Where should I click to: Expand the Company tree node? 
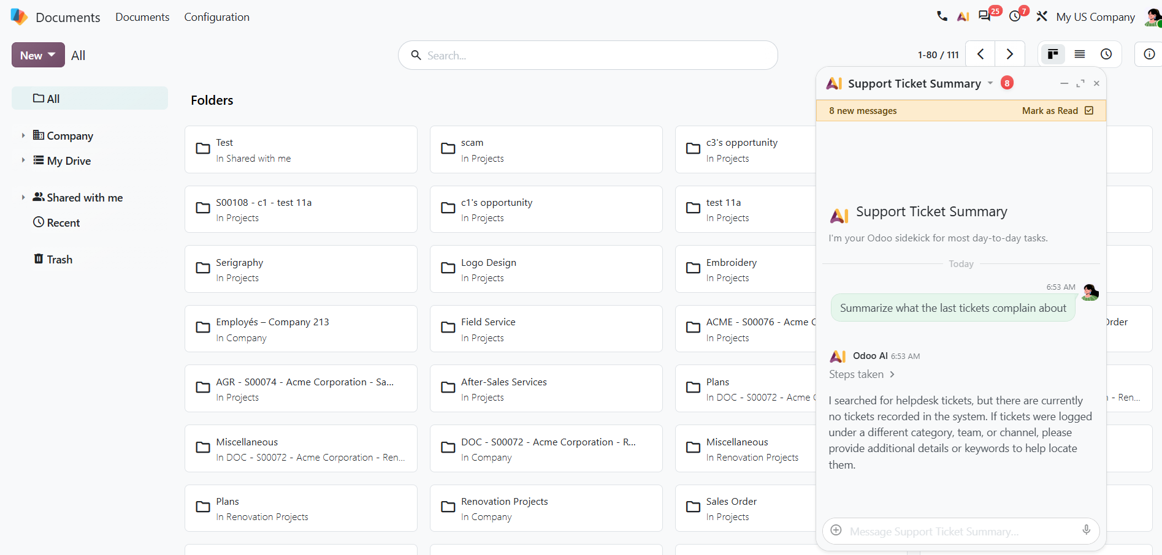23,135
